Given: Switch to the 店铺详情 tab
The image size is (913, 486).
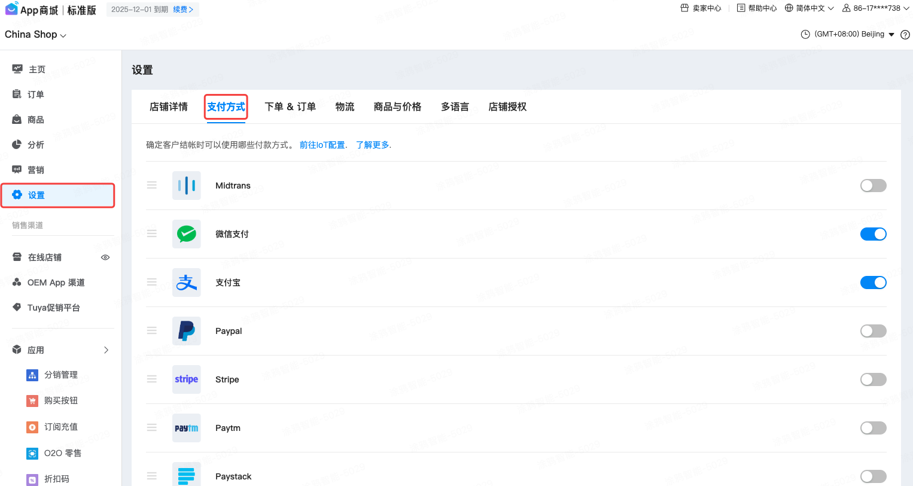Looking at the screenshot, I should pyautogui.click(x=169, y=107).
